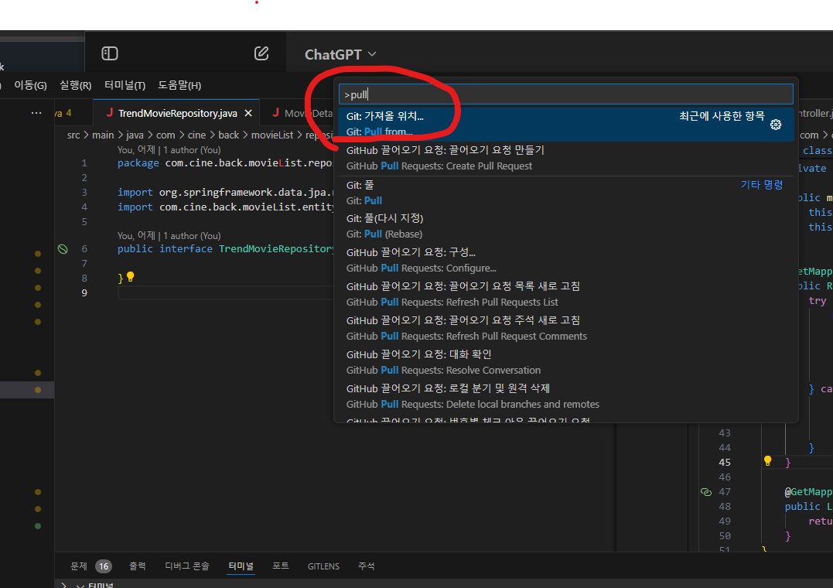Click the cine breadcrumb segment
The width and height of the screenshot is (833, 588).
click(196, 135)
